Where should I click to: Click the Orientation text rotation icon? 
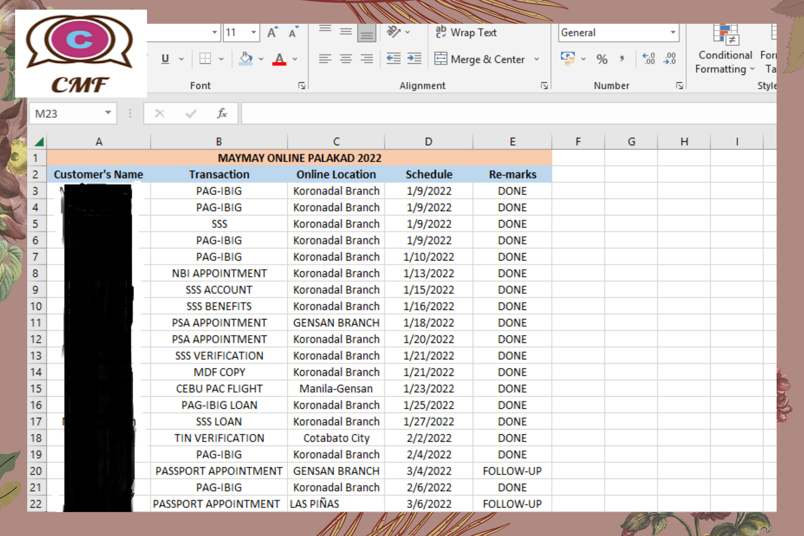click(x=394, y=32)
